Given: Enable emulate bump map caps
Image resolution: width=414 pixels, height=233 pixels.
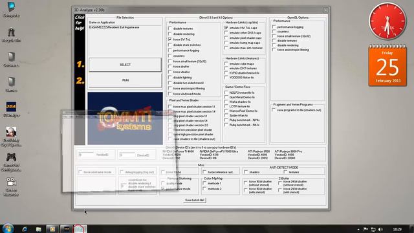Looking at the screenshot, I should coord(226,43).
